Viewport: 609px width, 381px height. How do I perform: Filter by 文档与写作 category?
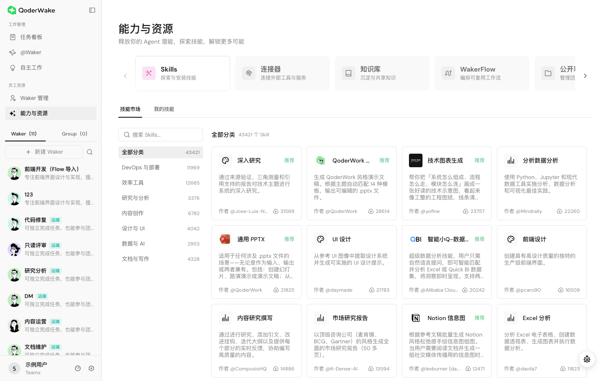161,259
